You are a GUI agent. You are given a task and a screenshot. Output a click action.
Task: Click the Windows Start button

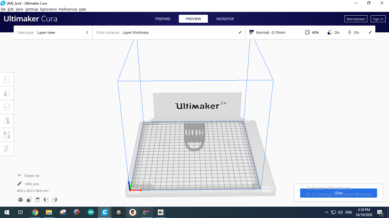click(7, 212)
